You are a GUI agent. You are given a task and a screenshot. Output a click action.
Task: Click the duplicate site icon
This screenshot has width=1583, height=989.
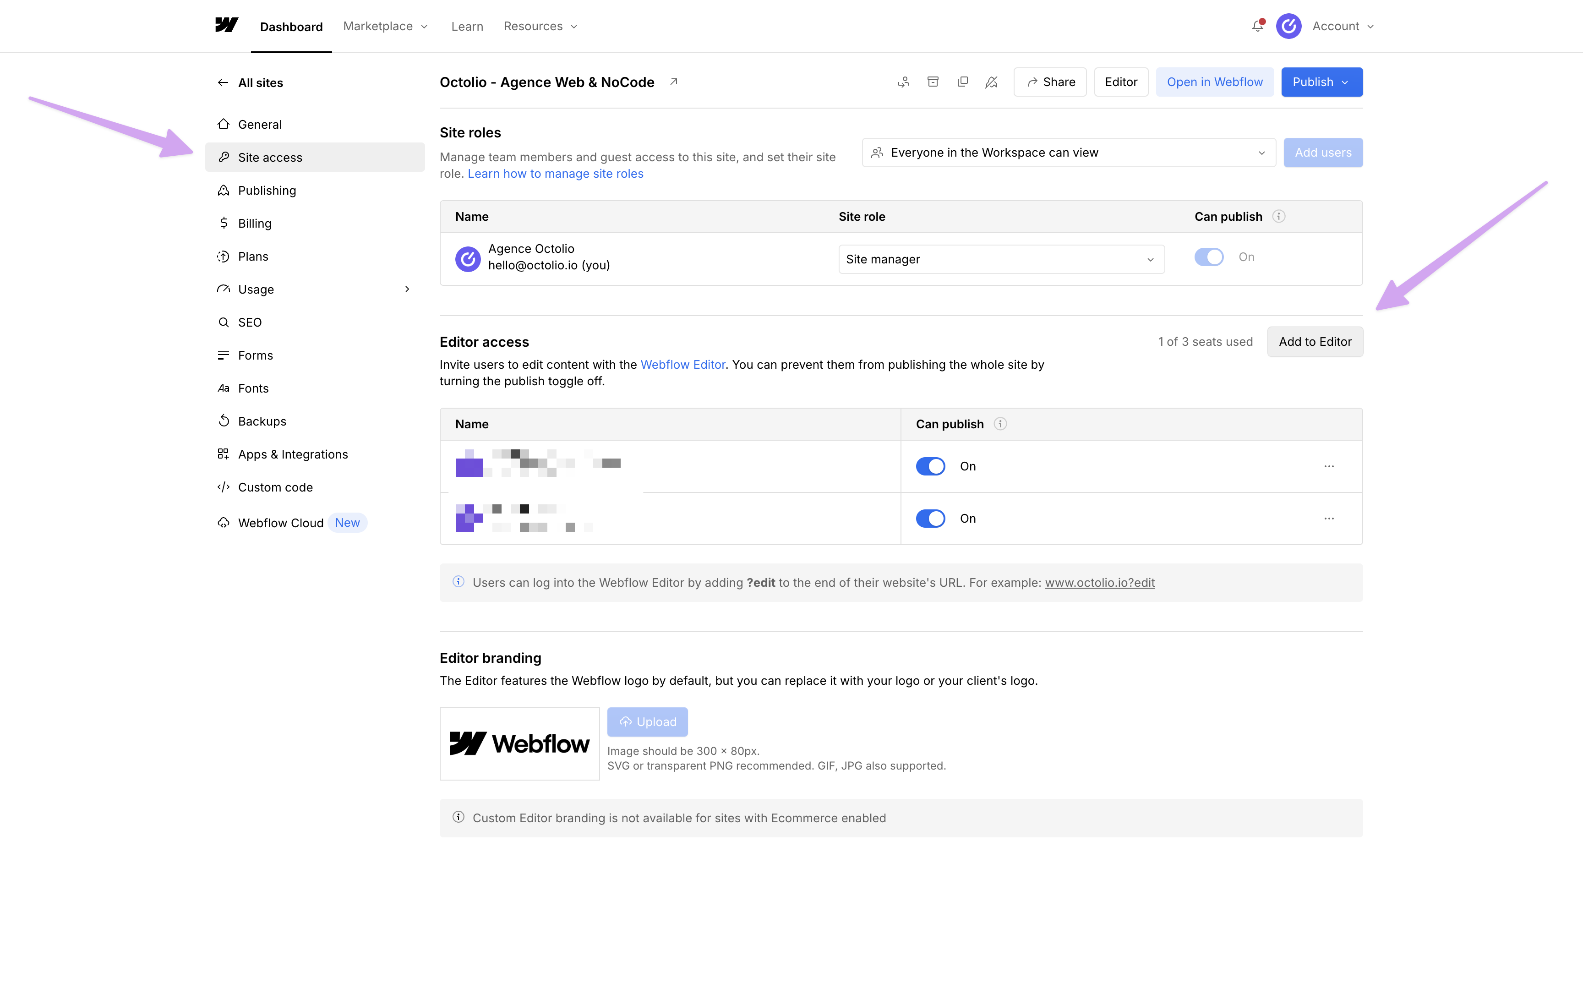point(962,82)
